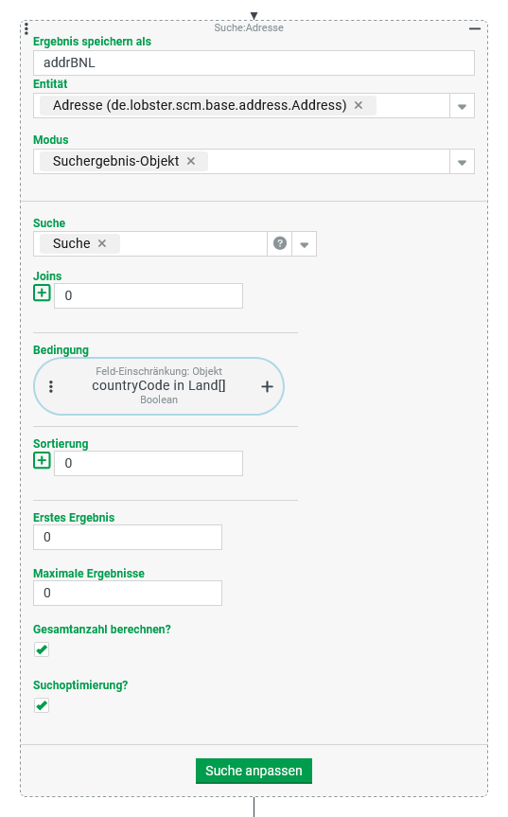
Task: Open help for the Suche field
Action: [x=280, y=243]
